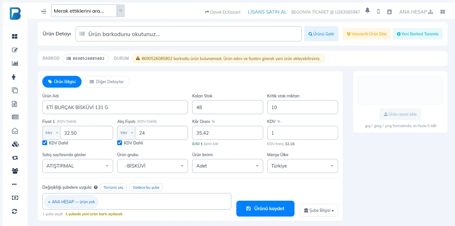Select the single person icon in the sidebar
Image resolution: width=455 pixels, height=226 pixels.
tap(14, 77)
